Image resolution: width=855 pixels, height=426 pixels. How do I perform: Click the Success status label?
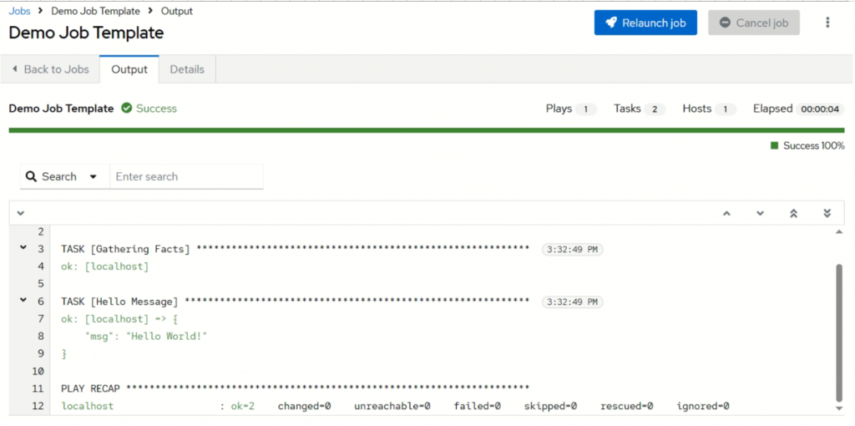pos(156,108)
